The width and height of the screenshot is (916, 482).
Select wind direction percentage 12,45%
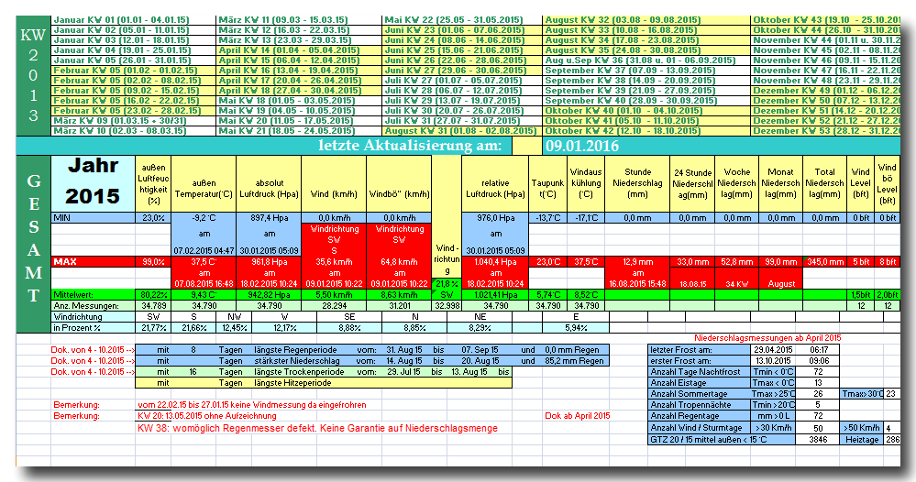[235, 328]
